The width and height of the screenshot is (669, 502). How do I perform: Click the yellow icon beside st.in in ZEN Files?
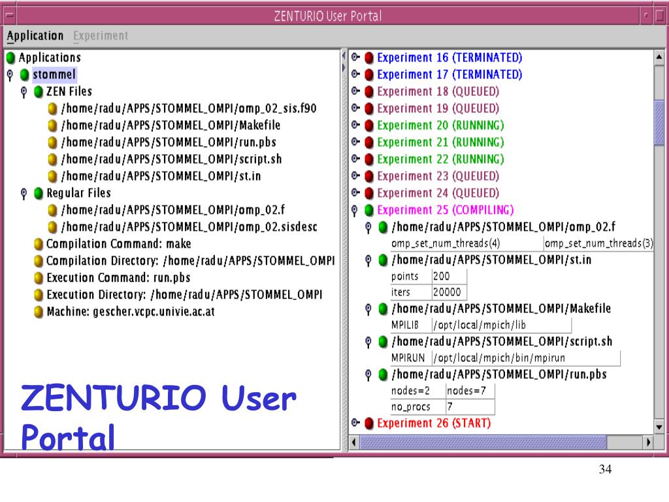pos(52,176)
